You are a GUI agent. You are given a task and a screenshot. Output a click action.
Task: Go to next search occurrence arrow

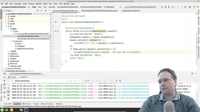click(97, 81)
